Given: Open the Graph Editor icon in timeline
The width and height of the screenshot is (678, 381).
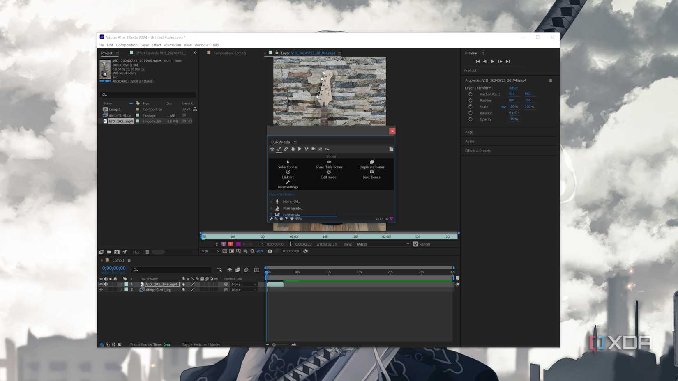Looking at the screenshot, I should 256,270.
